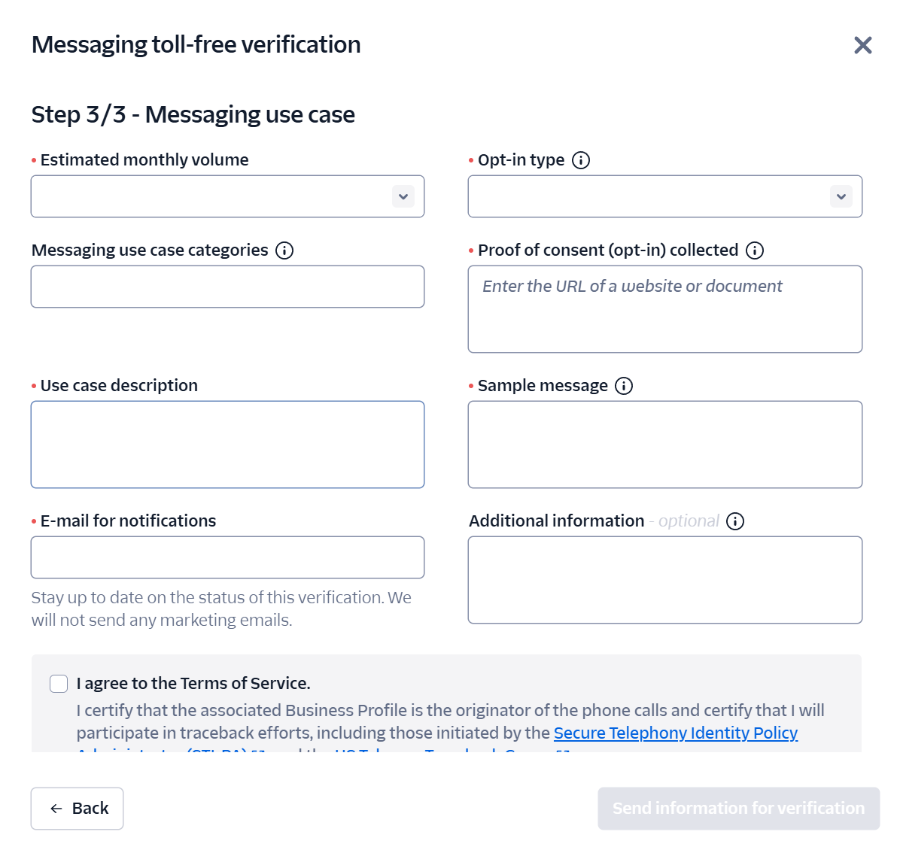897x856 pixels.
Task: Click the Estimated monthly volume dropdown chevron
Action: tap(403, 196)
